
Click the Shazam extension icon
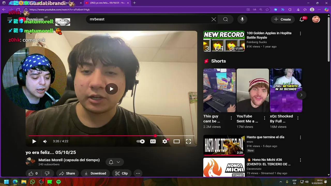point(275,10)
